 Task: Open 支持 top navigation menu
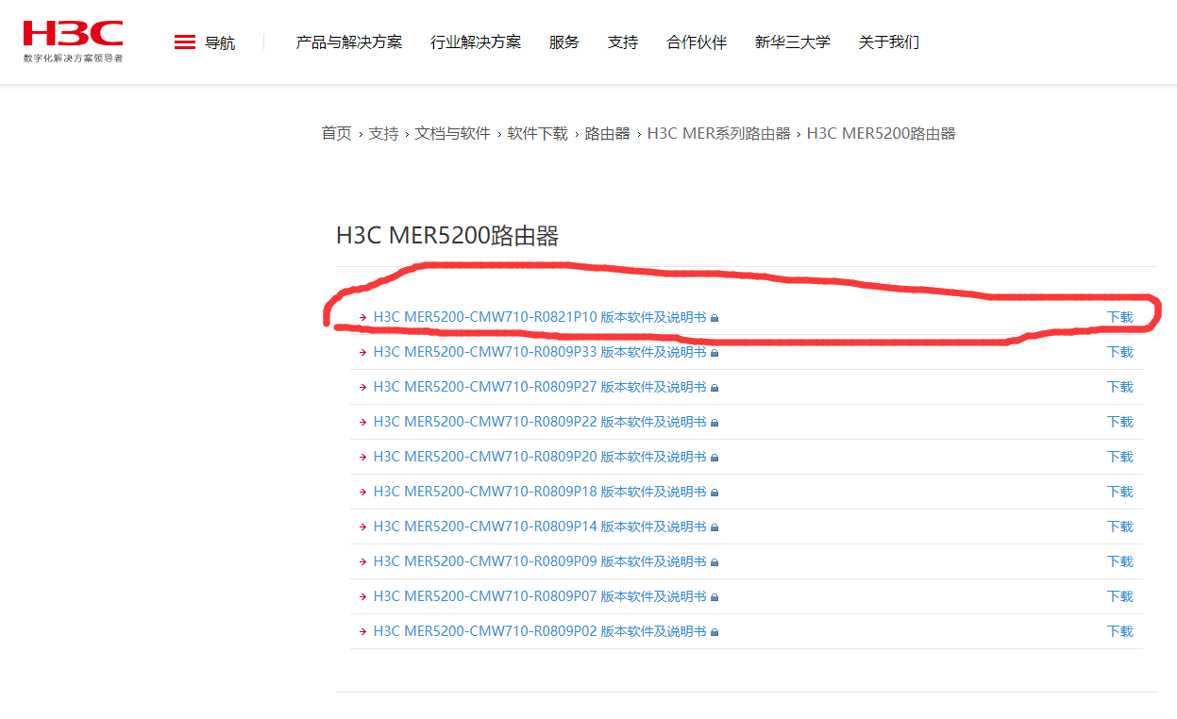click(623, 42)
